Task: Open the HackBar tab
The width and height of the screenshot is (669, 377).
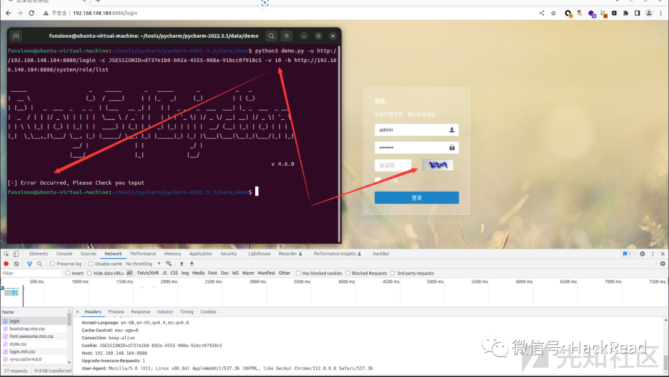Action: click(x=381, y=254)
